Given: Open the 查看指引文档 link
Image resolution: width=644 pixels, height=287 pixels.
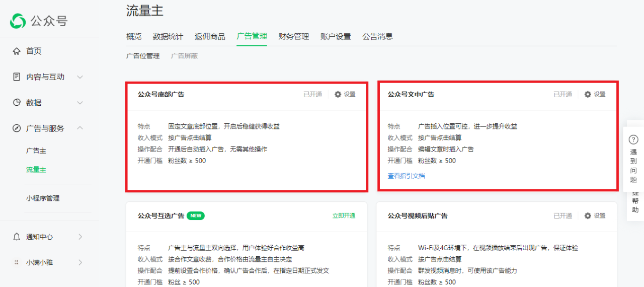Looking at the screenshot, I should tap(406, 176).
